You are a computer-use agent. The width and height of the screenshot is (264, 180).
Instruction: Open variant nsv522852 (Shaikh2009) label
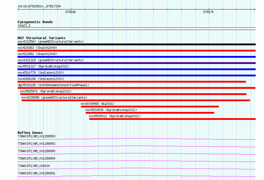(37, 54)
